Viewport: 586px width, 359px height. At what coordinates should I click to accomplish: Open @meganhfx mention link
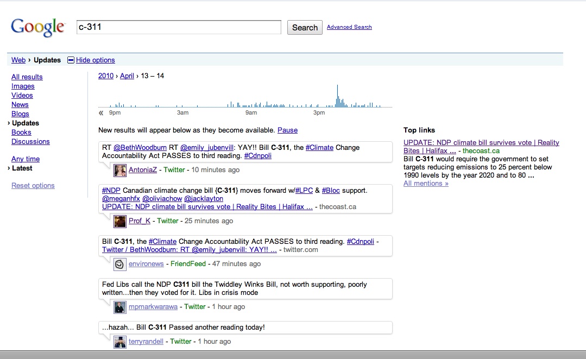(x=121, y=199)
